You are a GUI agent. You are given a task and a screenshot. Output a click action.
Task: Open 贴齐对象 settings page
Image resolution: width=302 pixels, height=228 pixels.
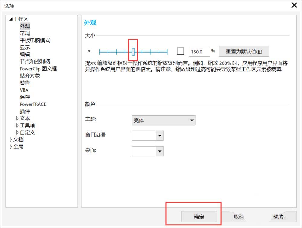(30, 76)
